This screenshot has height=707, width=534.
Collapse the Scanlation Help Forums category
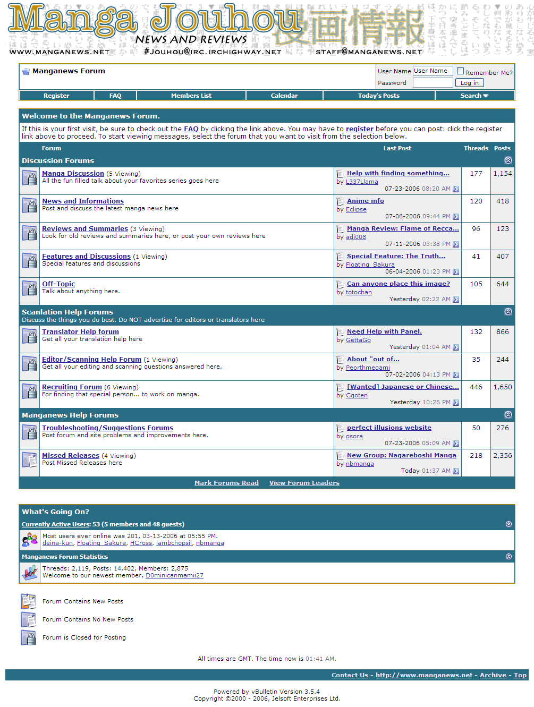pyautogui.click(x=508, y=312)
